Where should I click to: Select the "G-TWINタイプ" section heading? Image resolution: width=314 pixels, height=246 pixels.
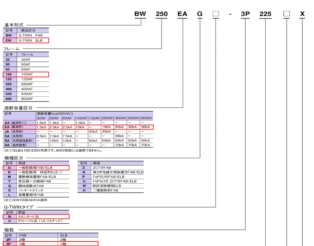coord(19,207)
